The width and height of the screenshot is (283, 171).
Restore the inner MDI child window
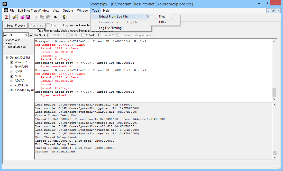tap(273, 11)
